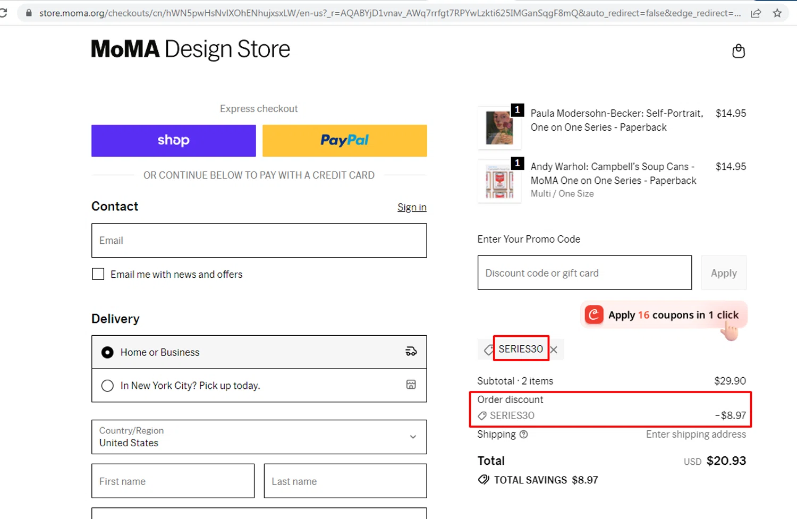The width and height of the screenshot is (797, 519).
Task: Click the Subtotal value $29.90
Action: pos(730,381)
